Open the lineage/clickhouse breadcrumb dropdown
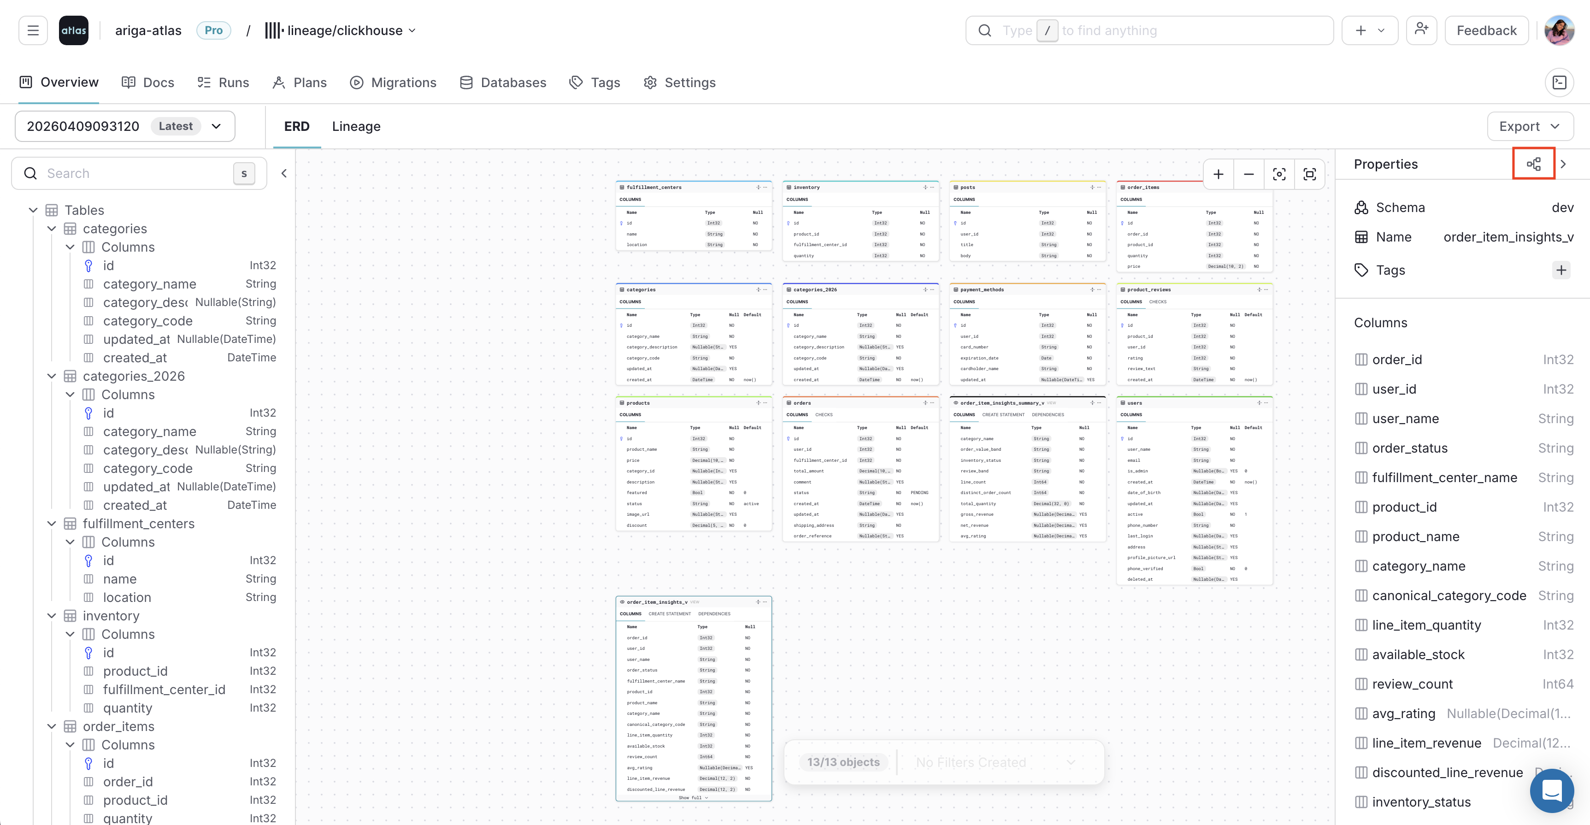This screenshot has height=825, width=1590. 412,30
